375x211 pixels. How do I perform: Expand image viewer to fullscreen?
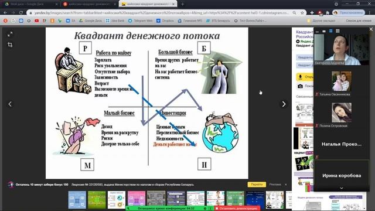10,34
